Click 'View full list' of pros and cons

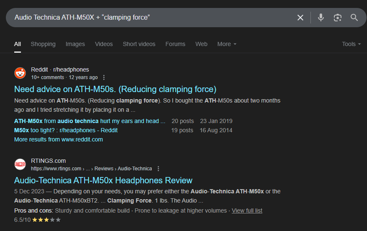tap(247, 210)
